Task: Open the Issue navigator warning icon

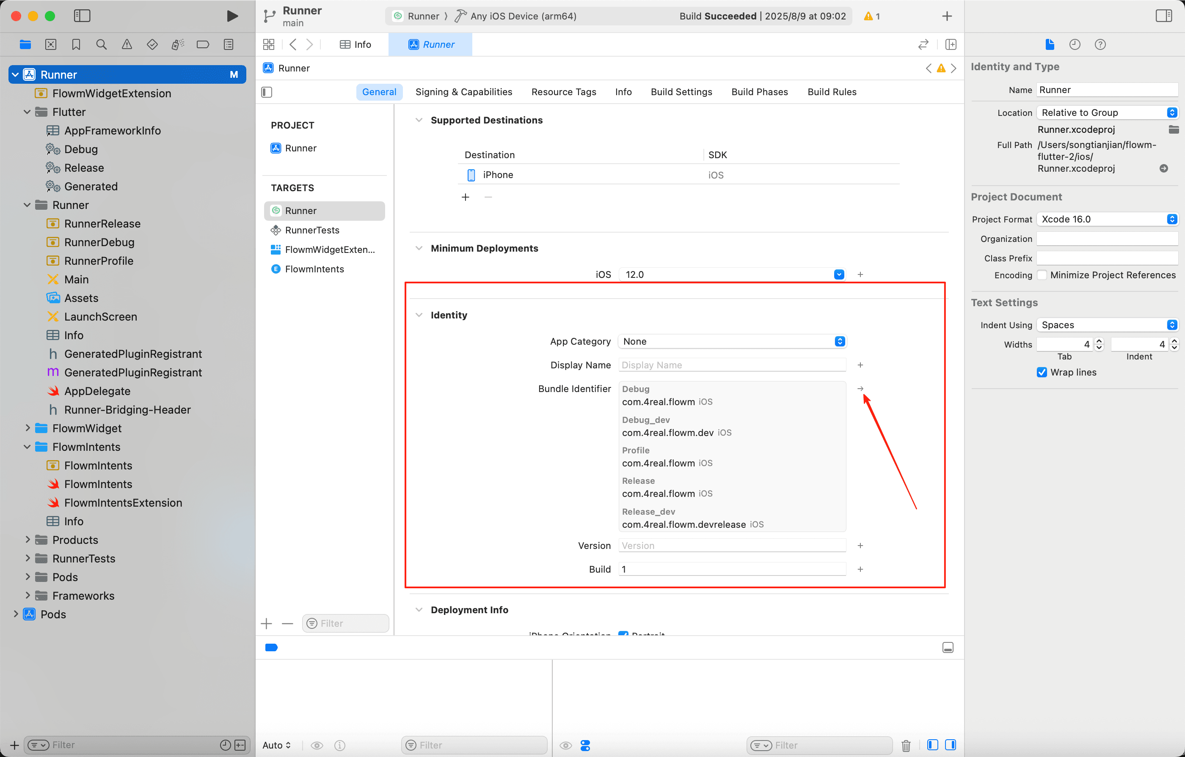Action: 127,45
